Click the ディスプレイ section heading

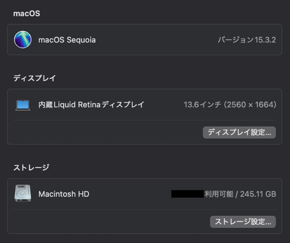coord(34,78)
